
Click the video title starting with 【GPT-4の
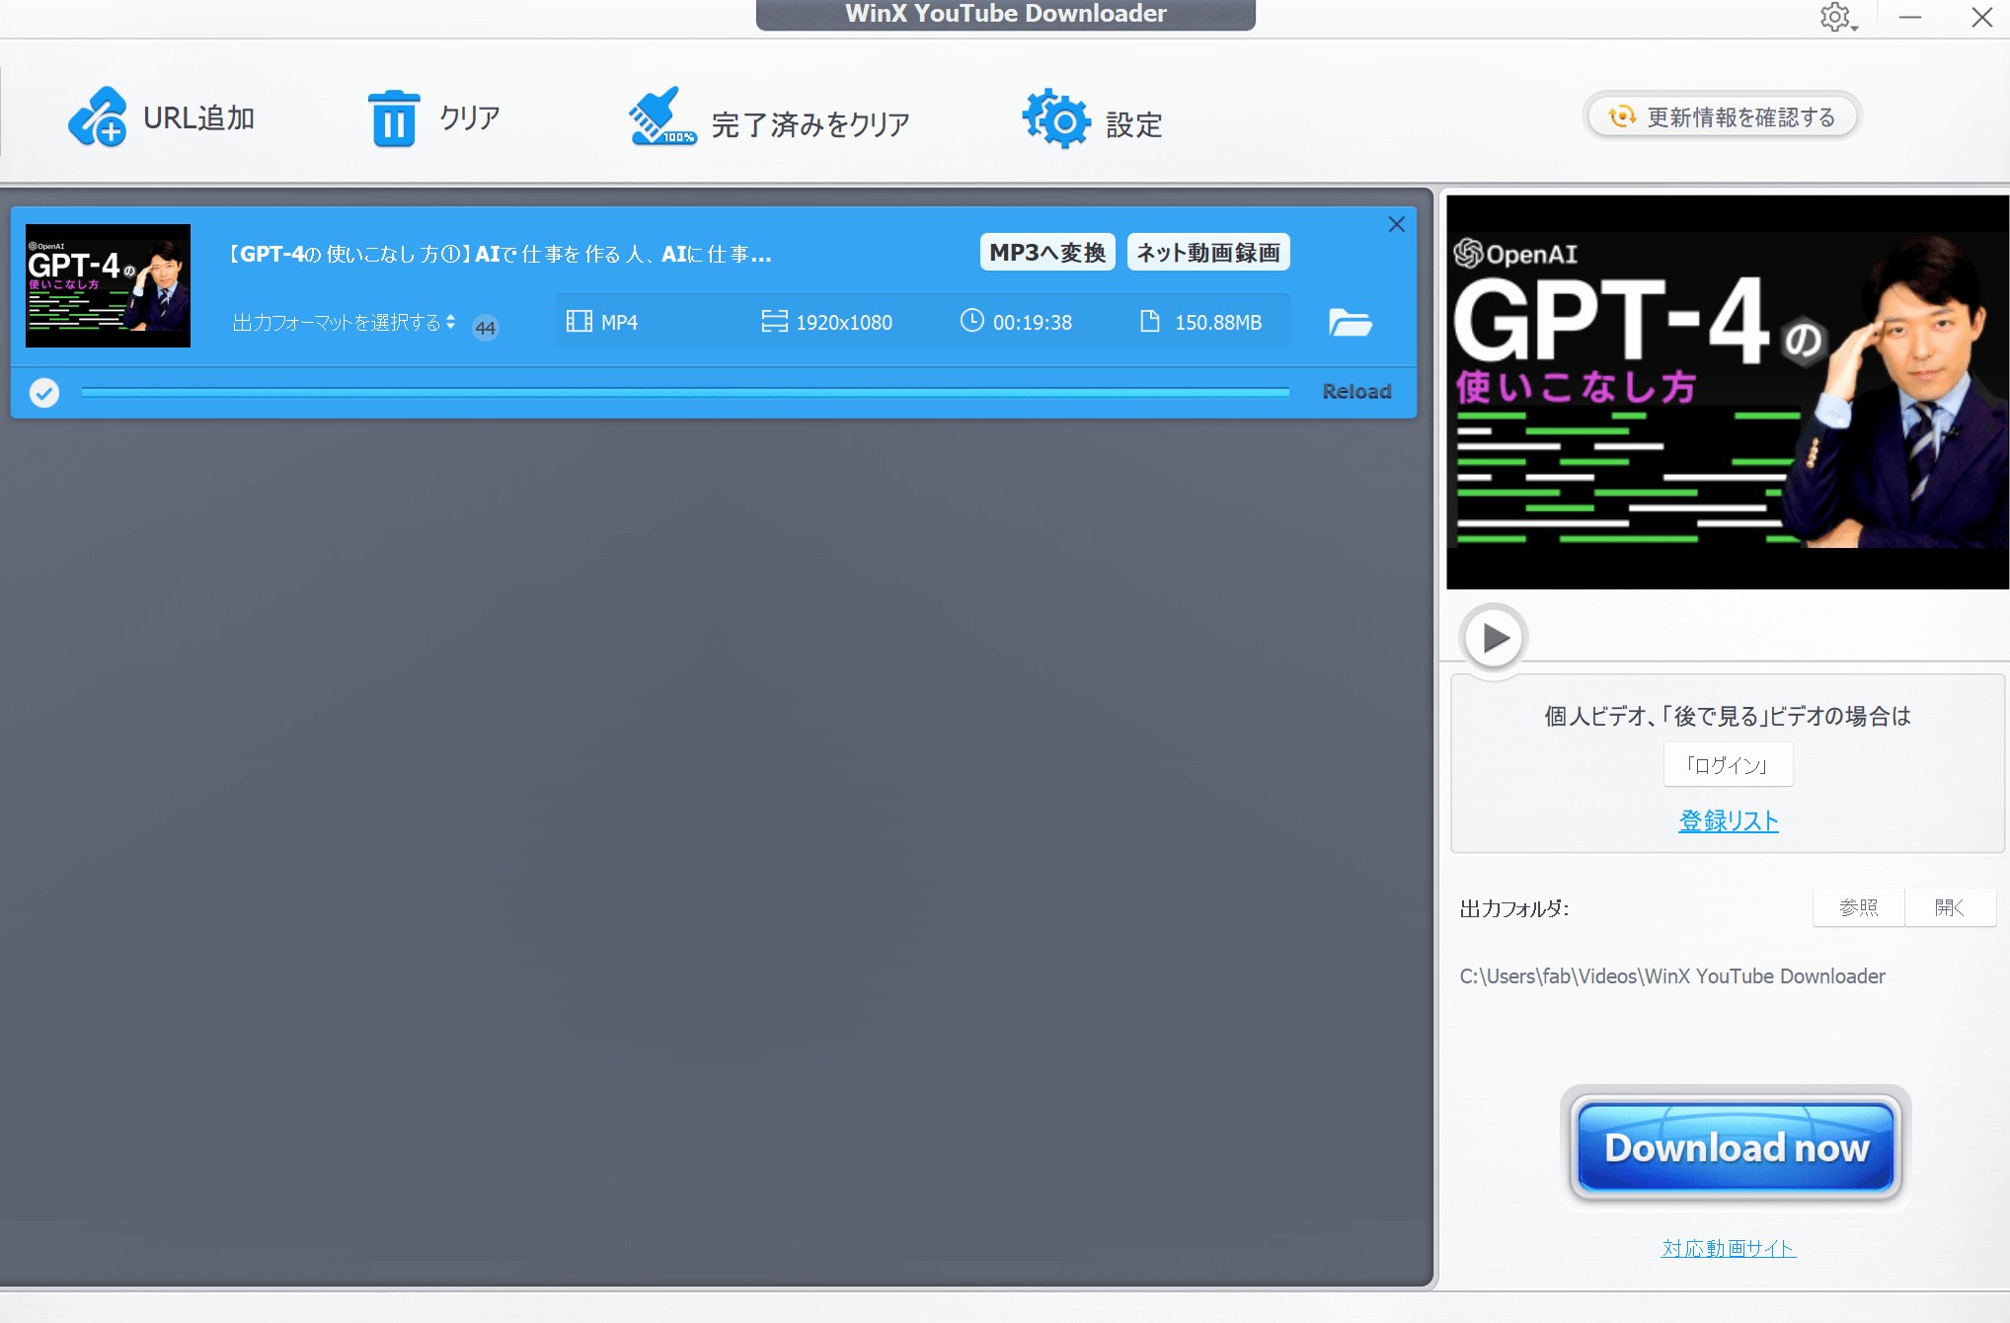point(499,254)
